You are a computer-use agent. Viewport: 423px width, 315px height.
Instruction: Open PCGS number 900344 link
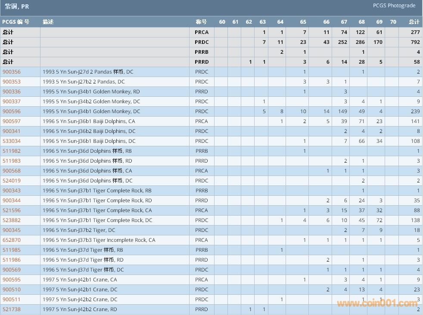pos(12,201)
